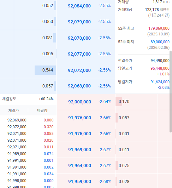Click 52-week low value 89,000,000
The width and height of the screenshot is (172, 188).
[160, 42]
